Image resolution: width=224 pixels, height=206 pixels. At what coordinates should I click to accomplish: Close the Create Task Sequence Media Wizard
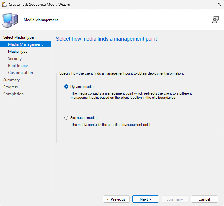[x=219, y=5]
